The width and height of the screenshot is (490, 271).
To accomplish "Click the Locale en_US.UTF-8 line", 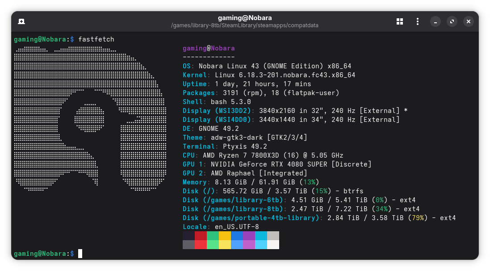I will (x=221, y=227).
